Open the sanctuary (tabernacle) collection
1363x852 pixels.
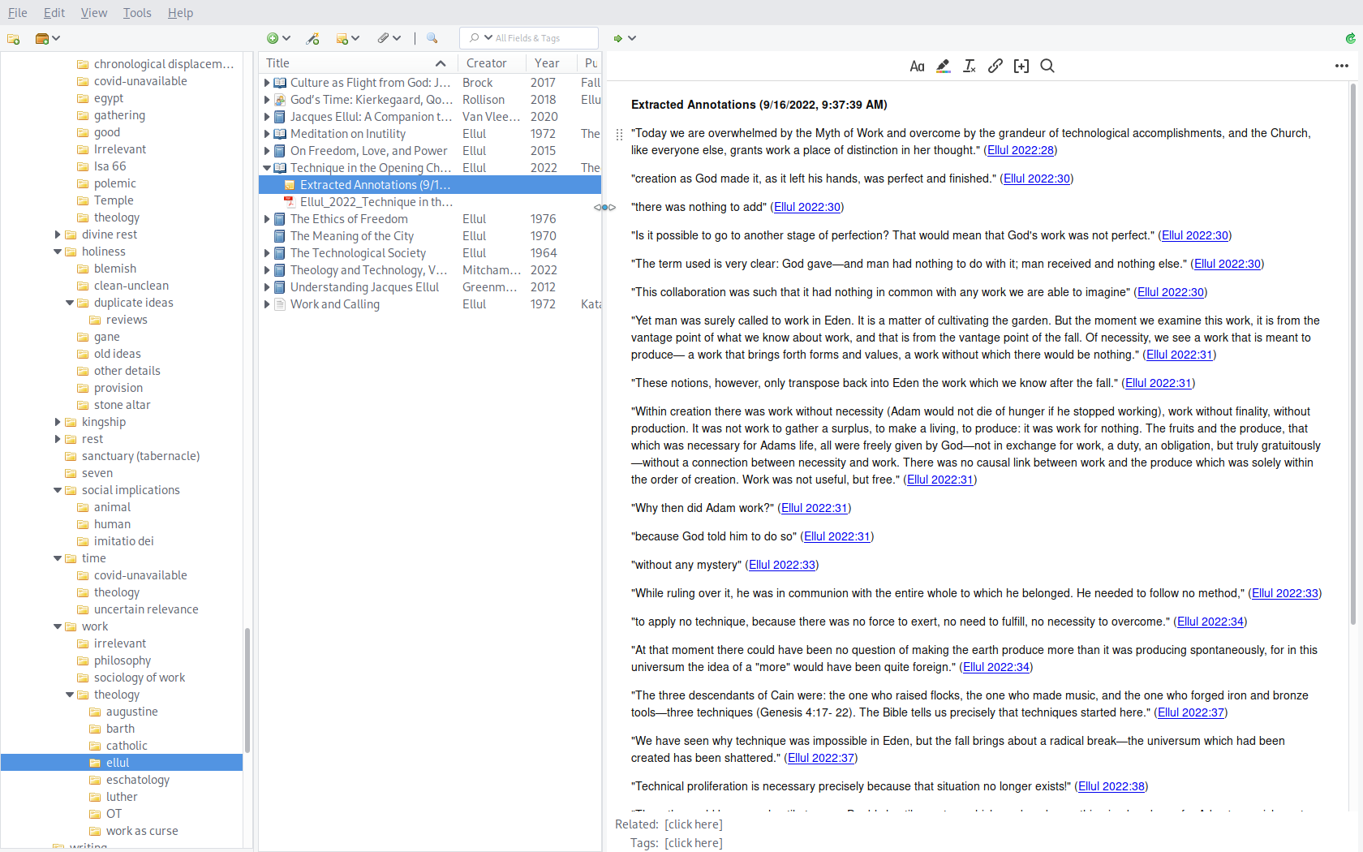(x=140, y=456)
